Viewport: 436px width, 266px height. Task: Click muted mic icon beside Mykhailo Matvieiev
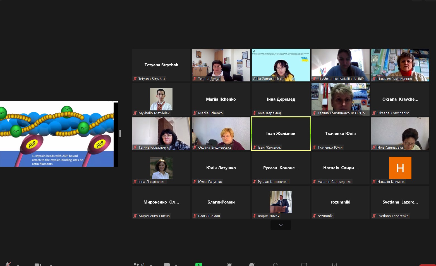pyautogui.click(x=135, y=113)
